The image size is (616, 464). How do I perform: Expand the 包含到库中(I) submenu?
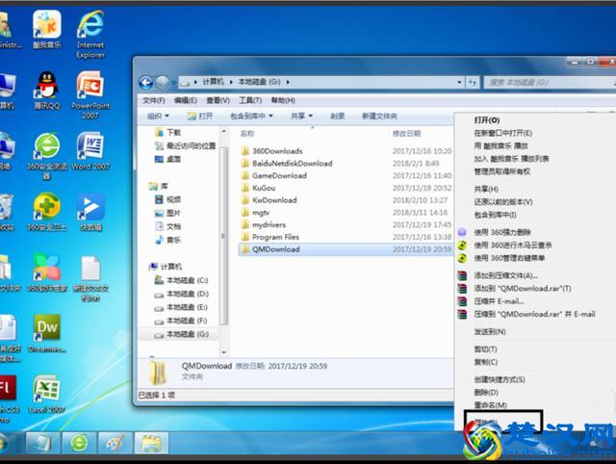[x=495, y=215]
